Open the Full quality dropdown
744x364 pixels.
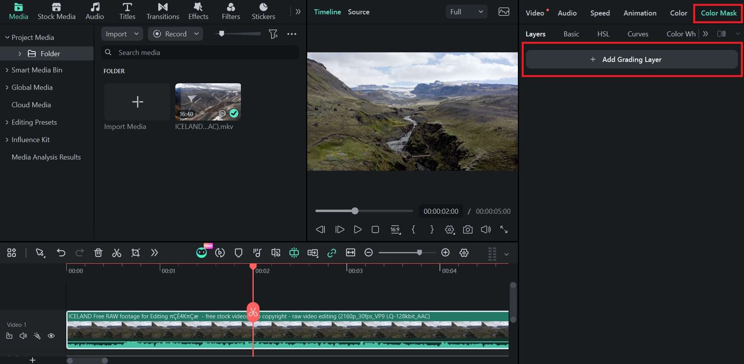(466, 12)
